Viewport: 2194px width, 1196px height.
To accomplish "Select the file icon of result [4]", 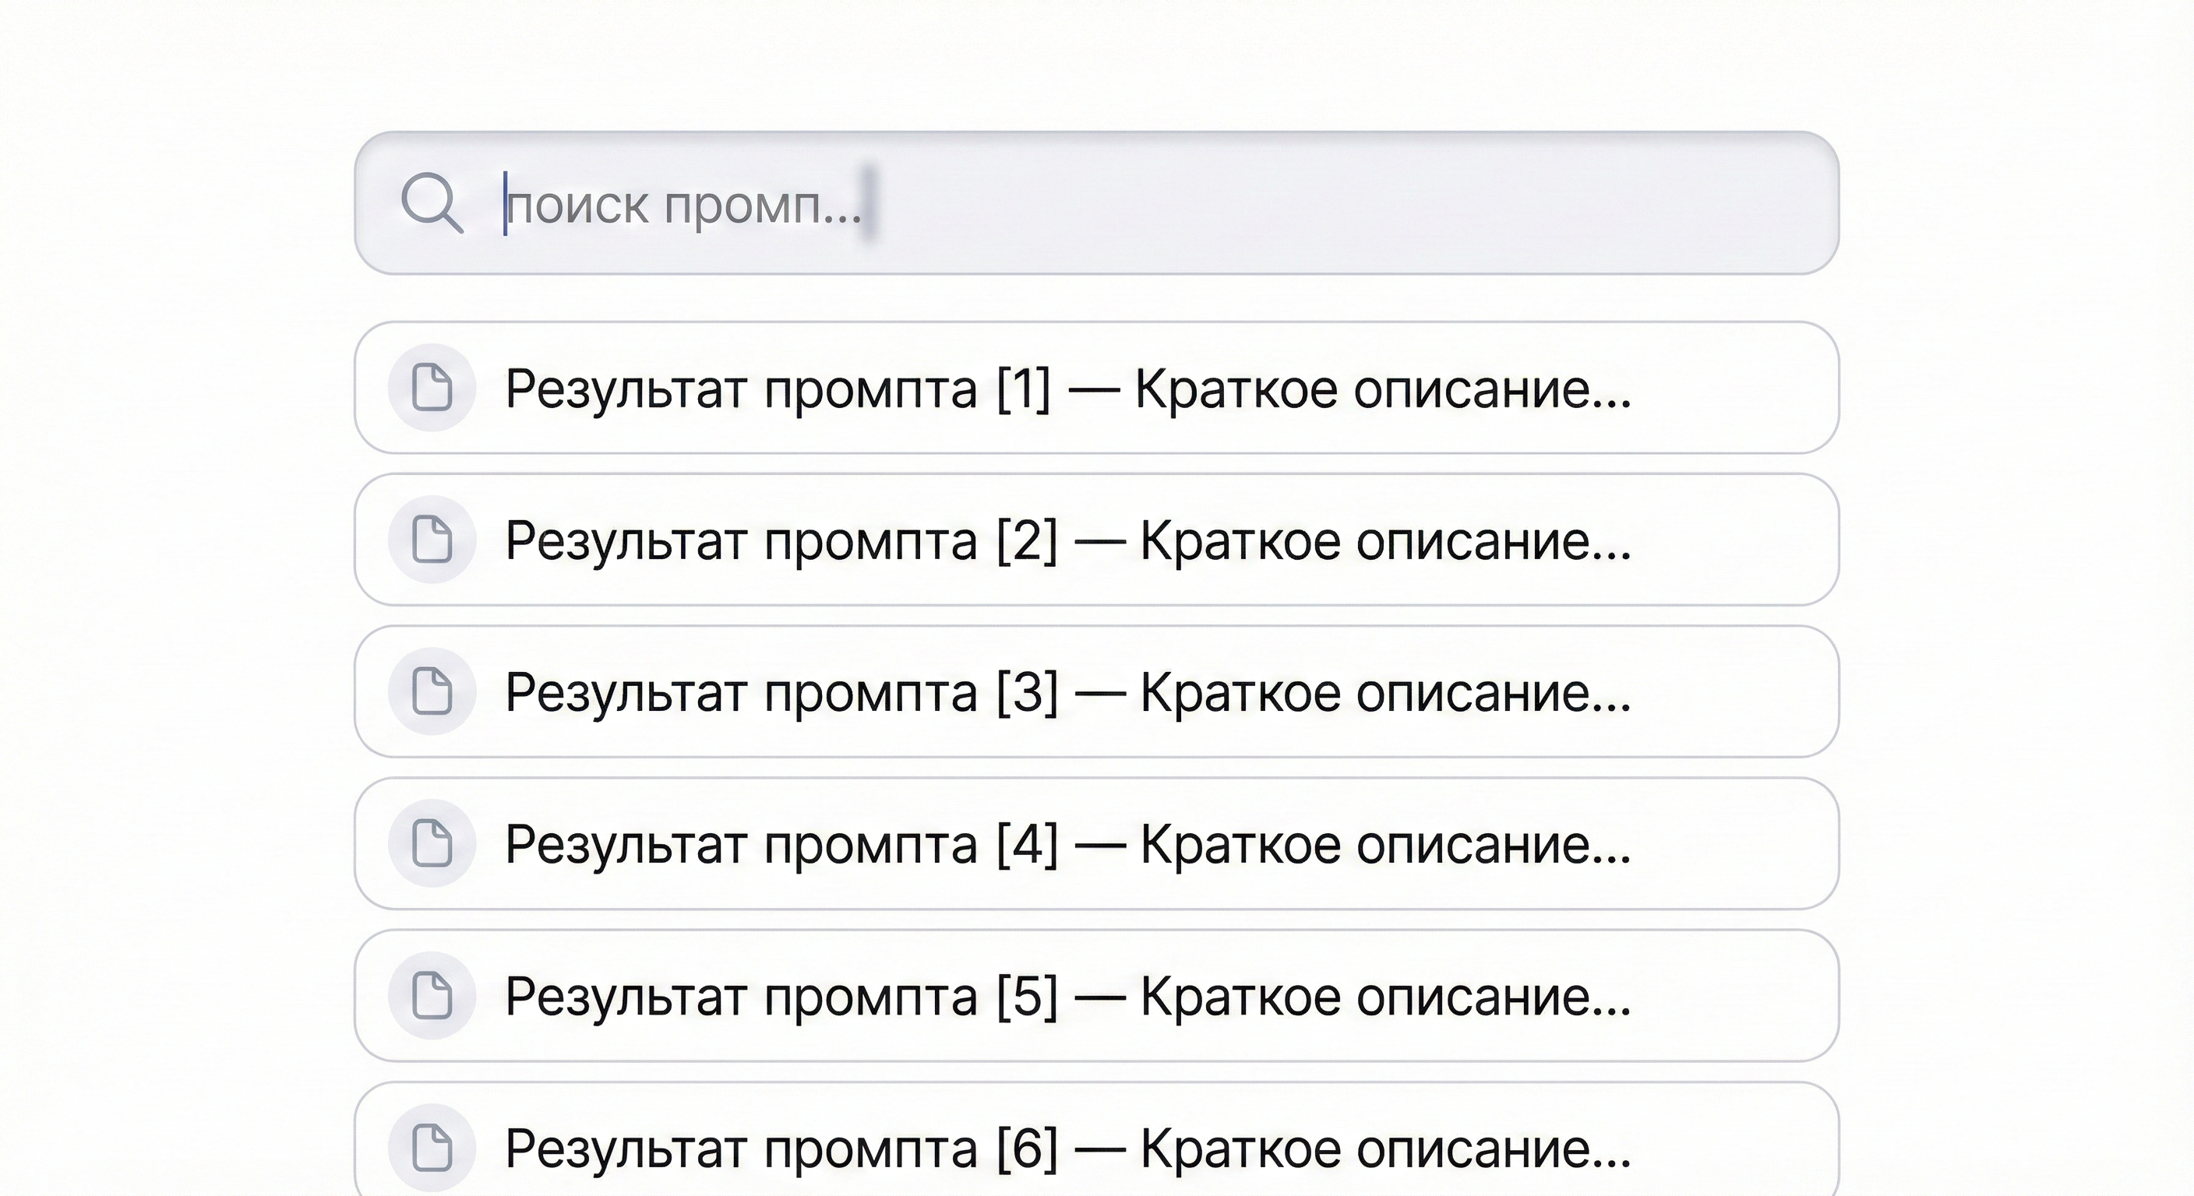I will (x=432, y=843).
